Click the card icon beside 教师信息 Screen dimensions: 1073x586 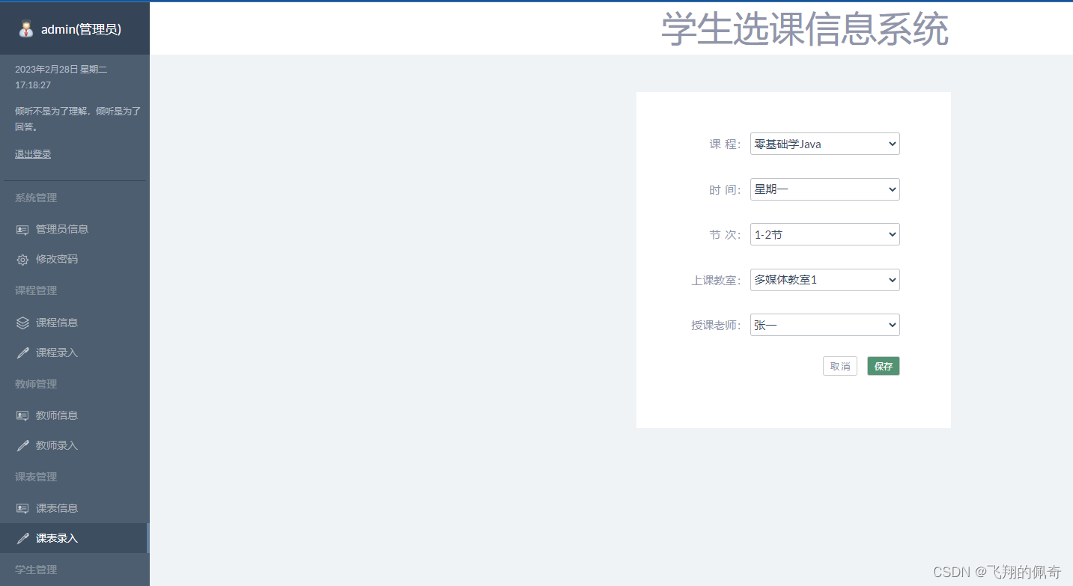22,415
